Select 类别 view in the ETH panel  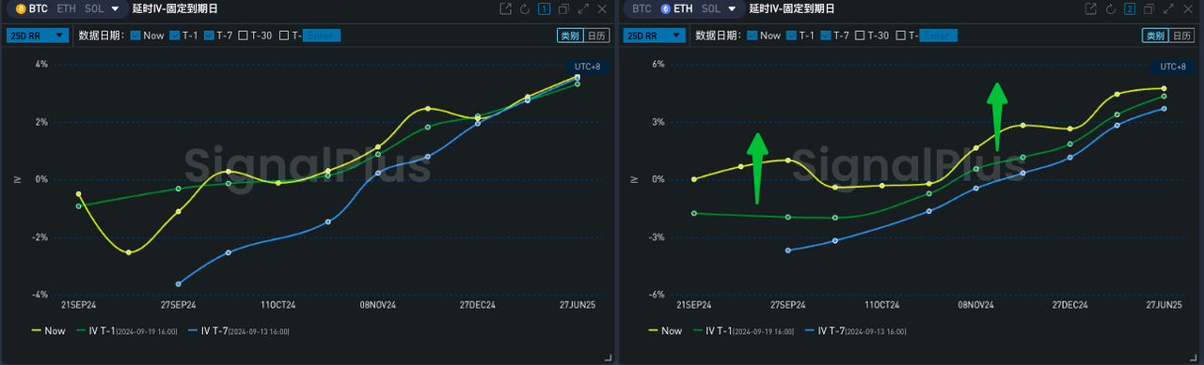1154,36
